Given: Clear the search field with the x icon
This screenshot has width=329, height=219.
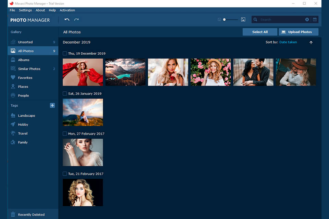Looking at the screenshot, I should pos(307,20).
